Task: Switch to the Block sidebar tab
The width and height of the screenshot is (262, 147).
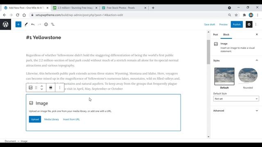Action: tap(226, 34)
